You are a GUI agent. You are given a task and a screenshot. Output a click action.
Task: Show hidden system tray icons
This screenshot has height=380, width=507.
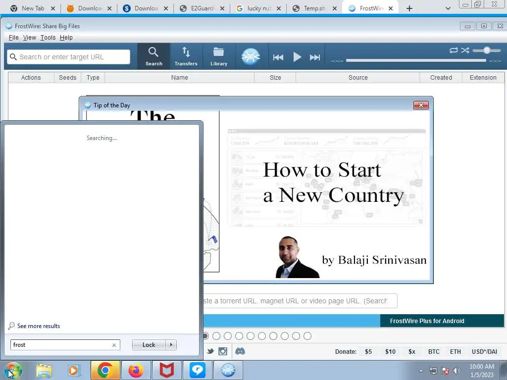click(421, 371)
